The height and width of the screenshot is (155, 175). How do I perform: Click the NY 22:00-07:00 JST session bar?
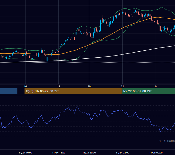(x=148, y=91)
